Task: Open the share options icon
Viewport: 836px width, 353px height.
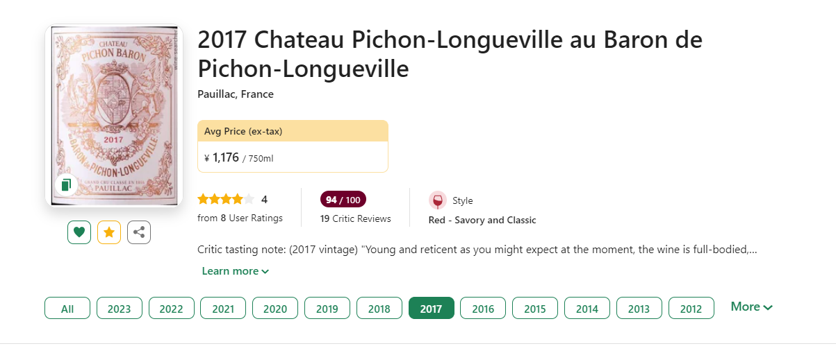Action: (139, 232)
